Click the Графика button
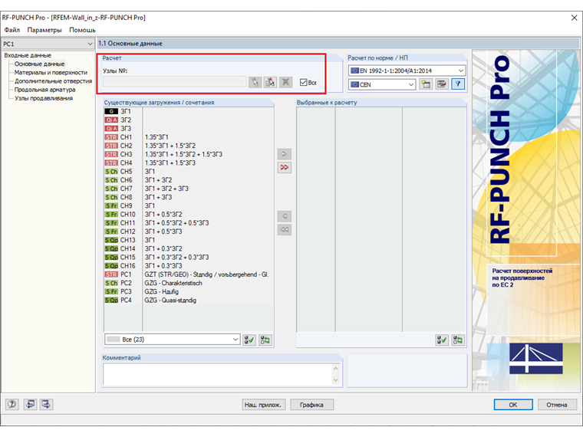The width and height of the screenshot is (583, 437). tap(311, 405)
